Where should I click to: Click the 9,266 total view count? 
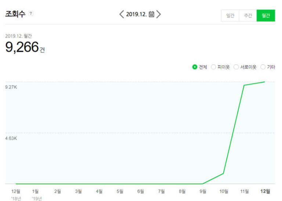coord(22,47)
